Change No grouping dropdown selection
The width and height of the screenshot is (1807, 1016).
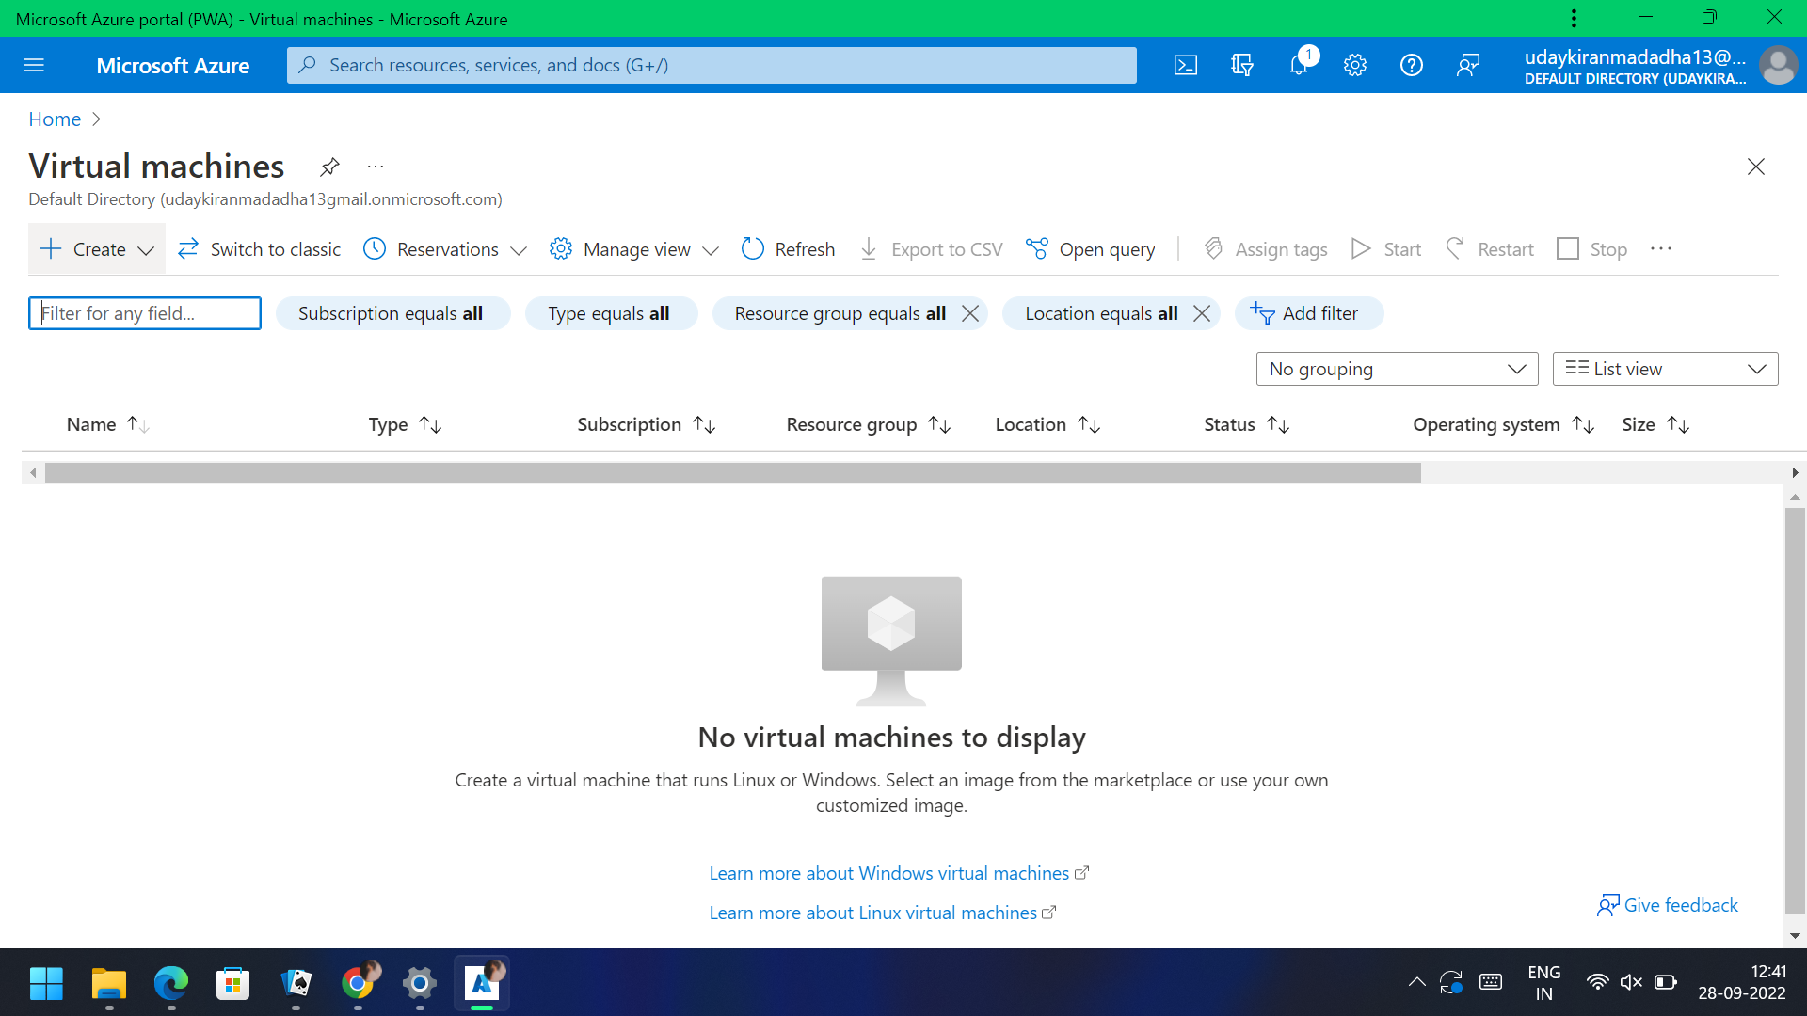(x=1396, y=369)
